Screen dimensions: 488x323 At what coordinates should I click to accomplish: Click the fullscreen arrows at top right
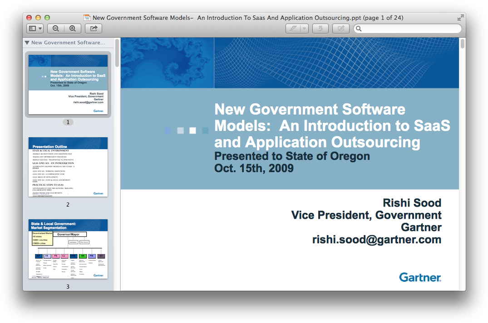[x=460, y=17]
